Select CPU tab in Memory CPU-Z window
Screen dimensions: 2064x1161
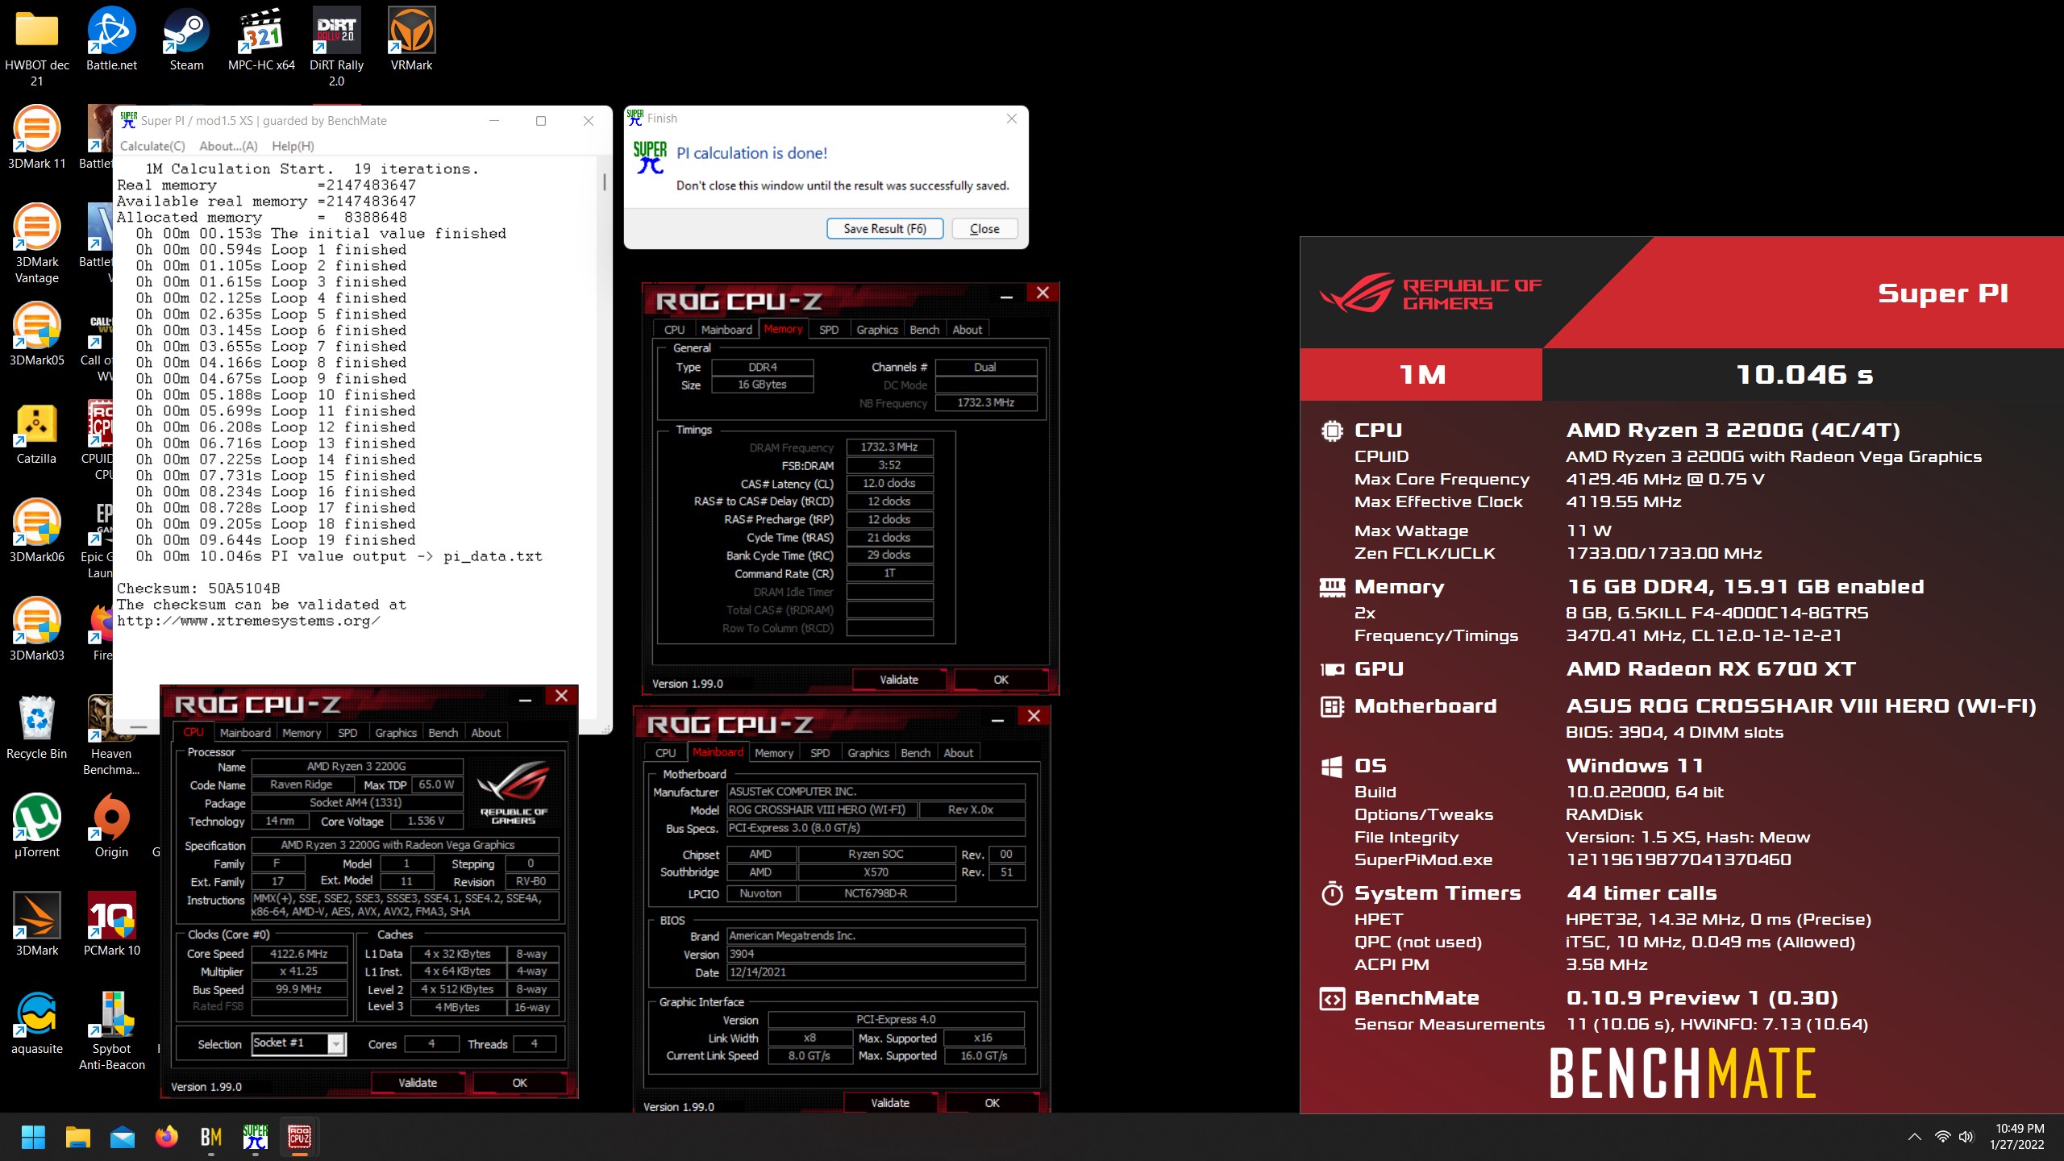[674, 330]
